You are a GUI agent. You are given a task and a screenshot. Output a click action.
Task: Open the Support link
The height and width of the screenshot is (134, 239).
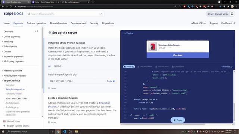[214, 23]
